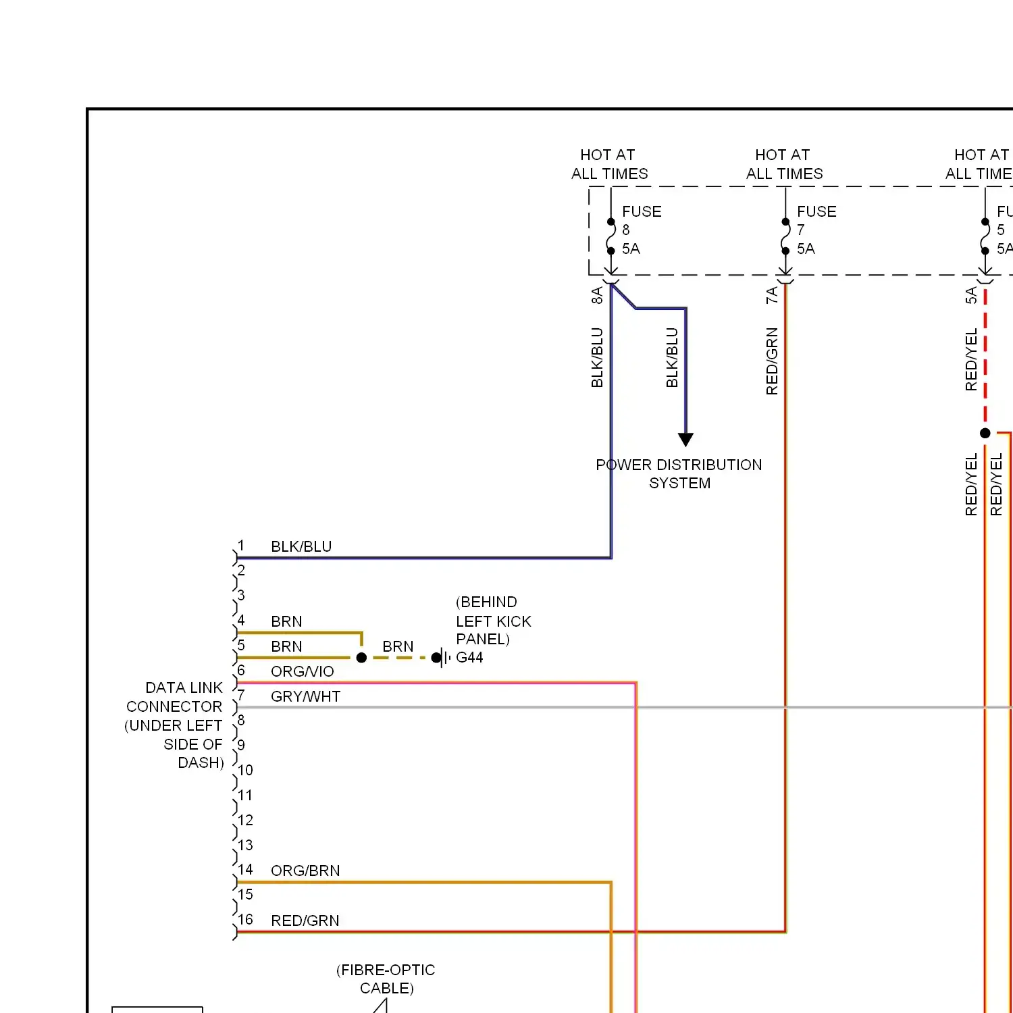The image size is (1013, 1013).
Task: Click the FUSE 7 fuse symbol
Action: point(785,236)
